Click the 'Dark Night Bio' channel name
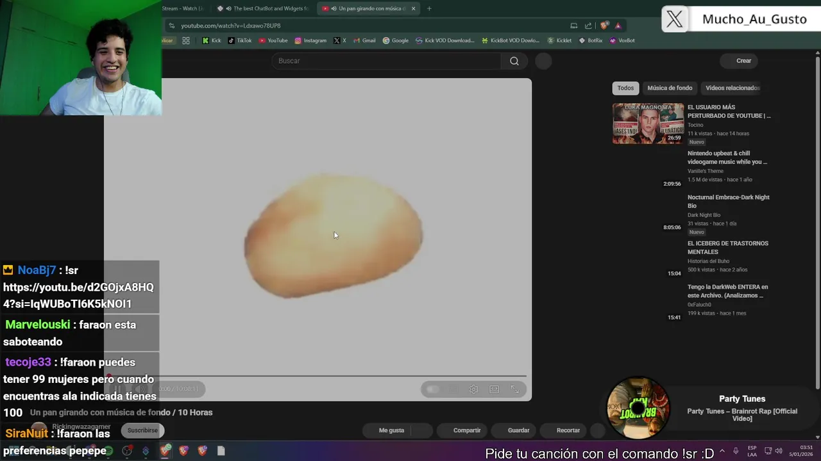Viewport: 821px width, 461px height. 704,215
